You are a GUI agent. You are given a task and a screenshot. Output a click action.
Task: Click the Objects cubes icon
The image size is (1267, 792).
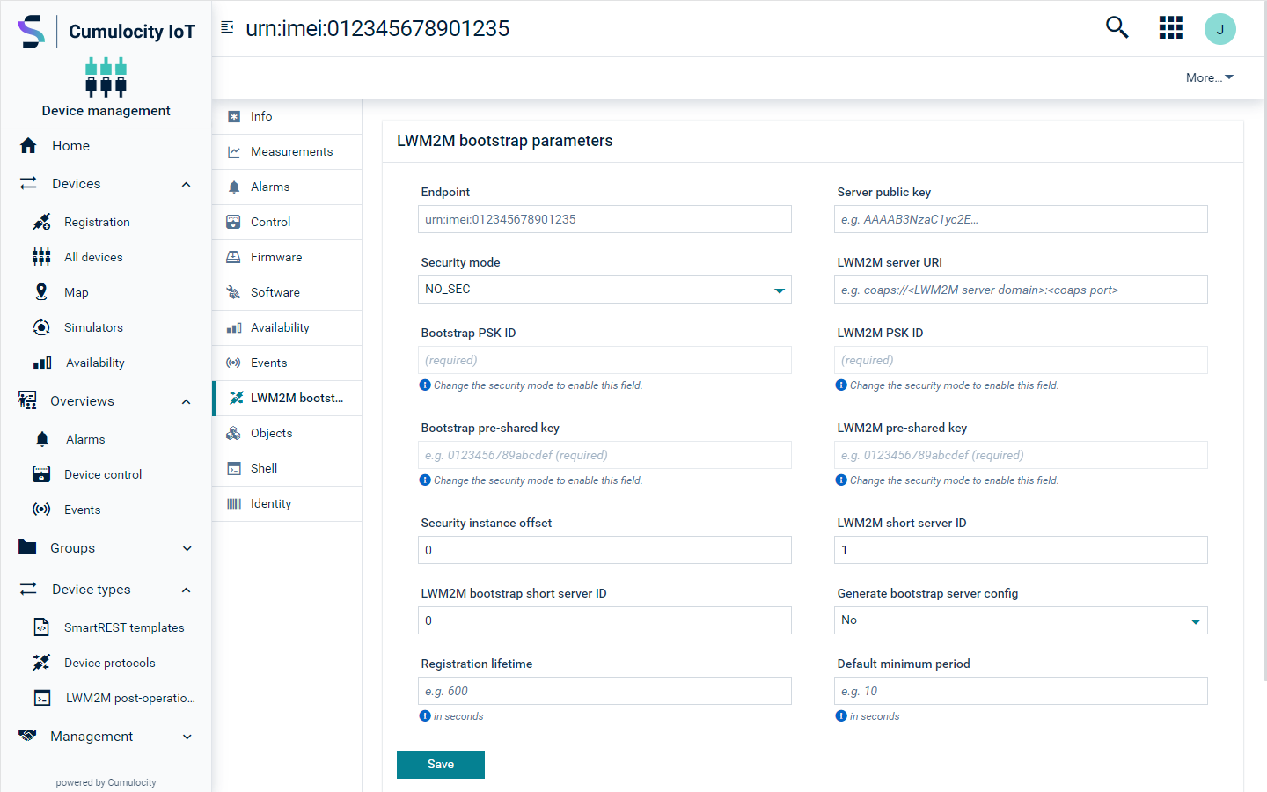point(233,433)
